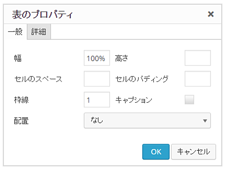The height and width of the screenshot is (170, 226).
Task: Click the セルのスペース label
Action: tap(38, 79)
